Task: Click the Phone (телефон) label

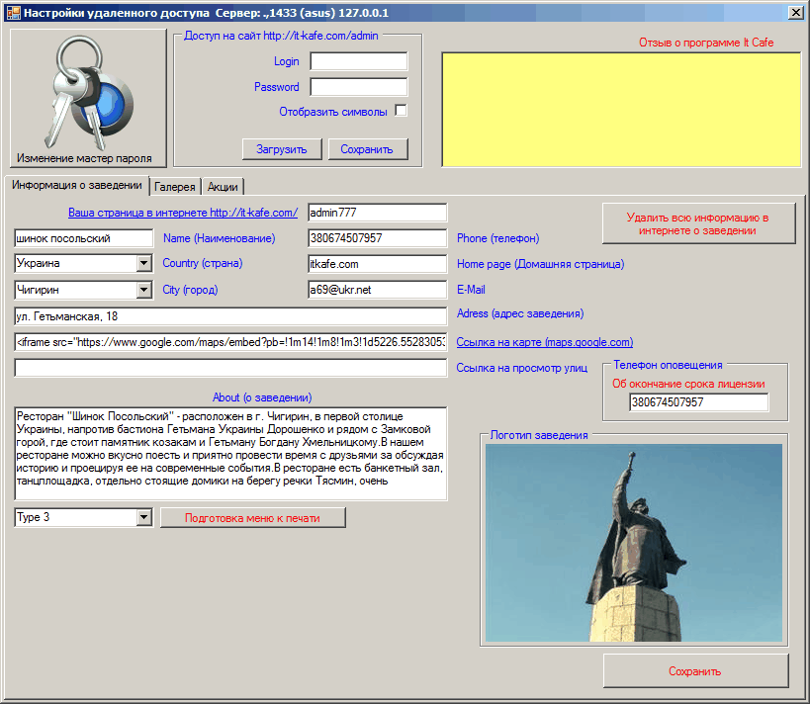Action: click(x=498, y=238)
